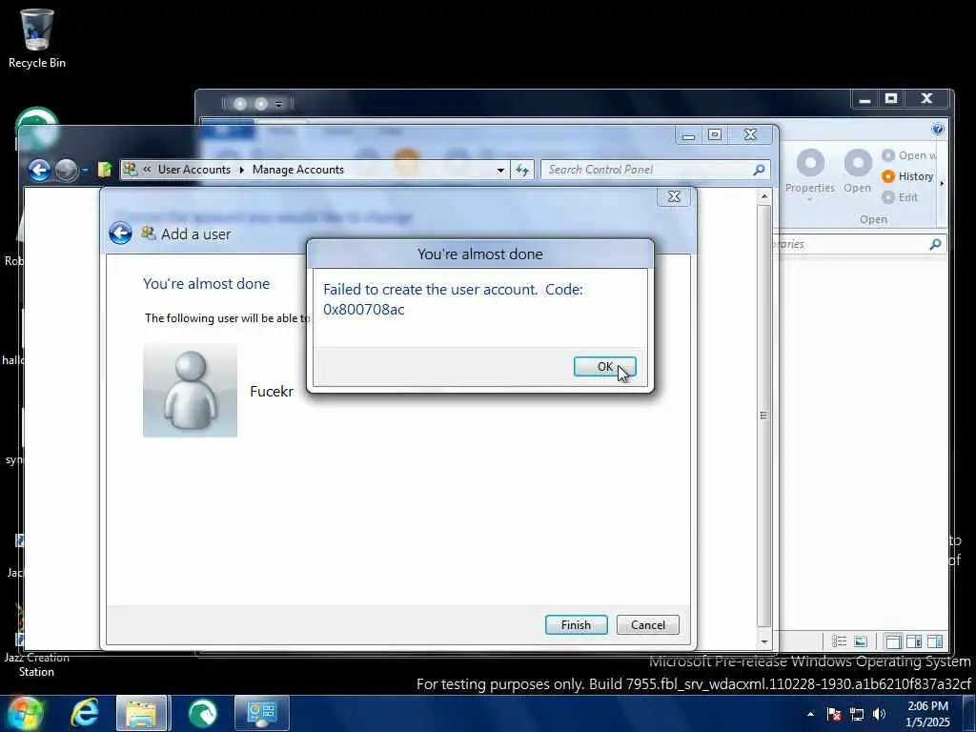Click Control Panel forward arrow button
The image size is (976, 732).
tap(67, 170)
